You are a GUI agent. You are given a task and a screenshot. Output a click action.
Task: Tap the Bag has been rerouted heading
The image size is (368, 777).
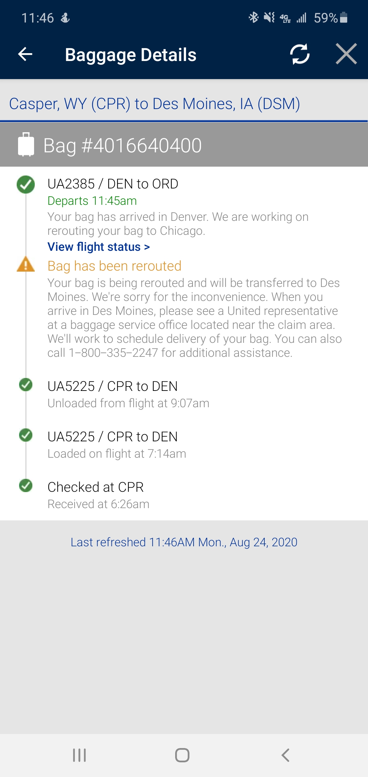pyautogui.click(x=114, y=266)
